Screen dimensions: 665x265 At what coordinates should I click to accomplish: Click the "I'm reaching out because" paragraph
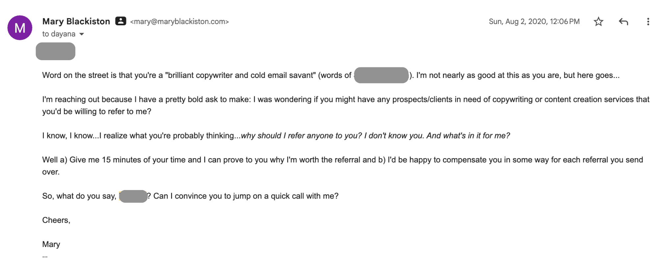point(230,100)
